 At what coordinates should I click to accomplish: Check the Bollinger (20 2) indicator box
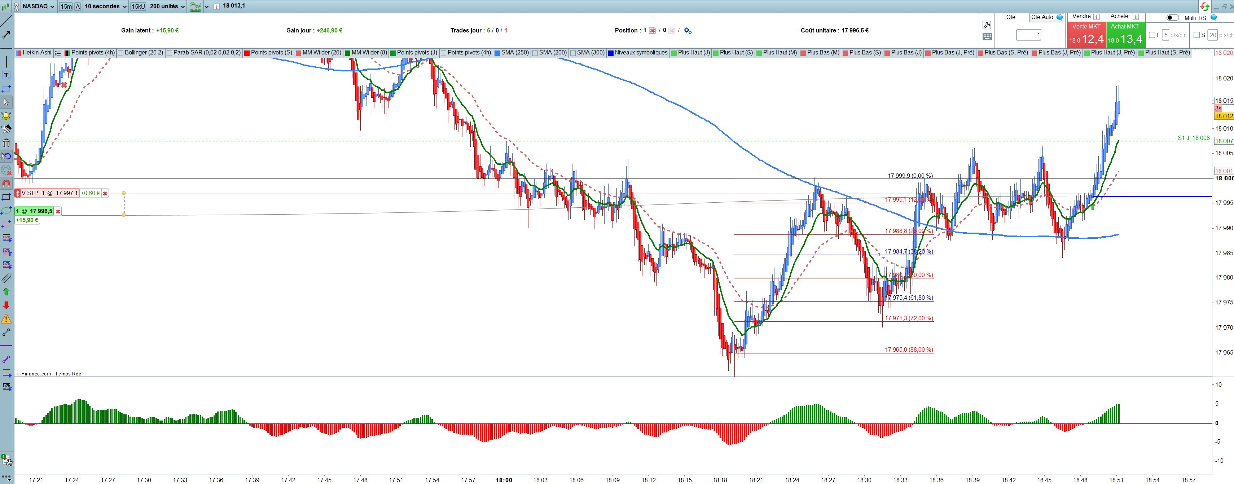click(121, 53)
